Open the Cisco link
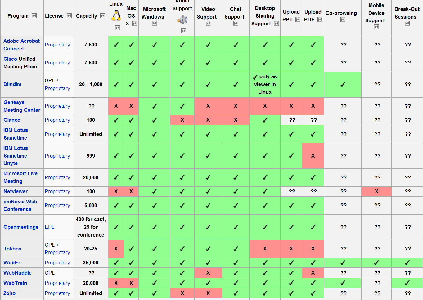423x300 pixels. [x=10, y=59]
